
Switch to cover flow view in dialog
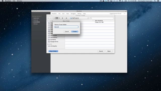pyautogui.click(x=62, y=18)
